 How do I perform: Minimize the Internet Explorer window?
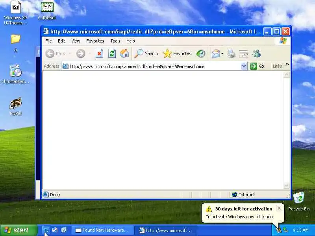point(267,31)
